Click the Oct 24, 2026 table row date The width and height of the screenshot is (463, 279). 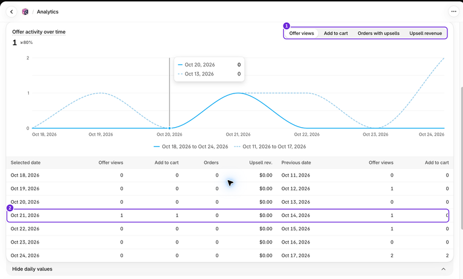(x=25, y=255)
